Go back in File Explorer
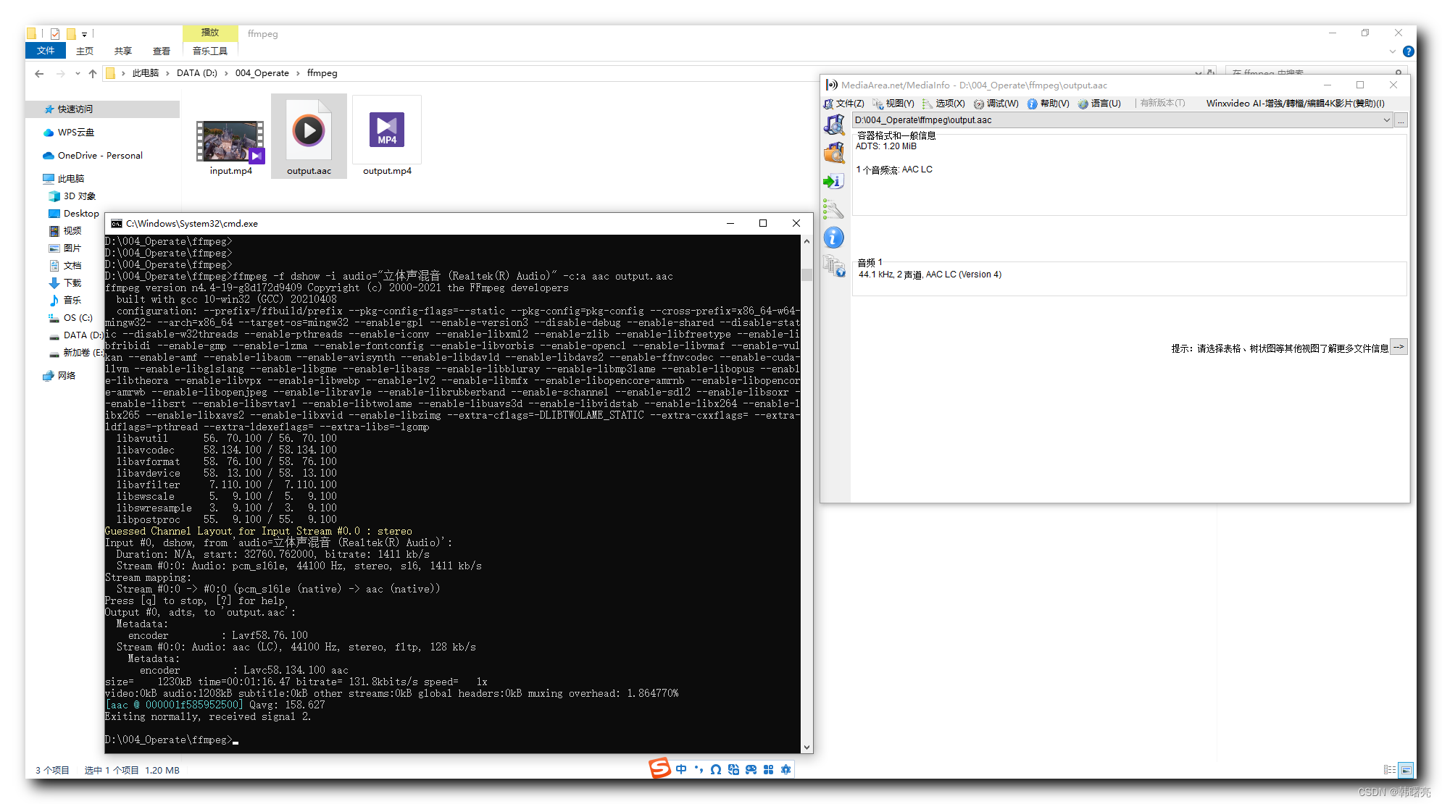This screenshot has width=1442, height=804. coord(39,73)
